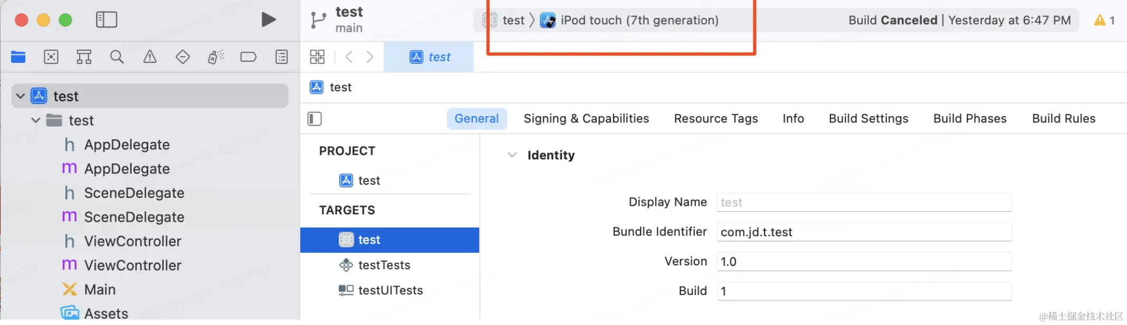
Task: Open the Project navigator folder icon
Action: [18, 57]
